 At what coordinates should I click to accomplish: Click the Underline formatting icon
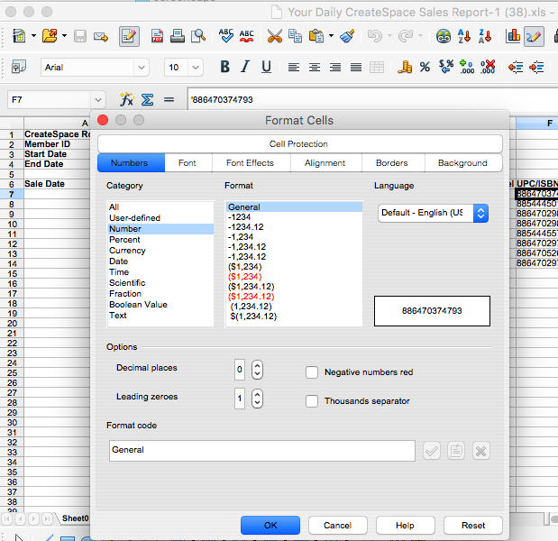tap(266, 68)
